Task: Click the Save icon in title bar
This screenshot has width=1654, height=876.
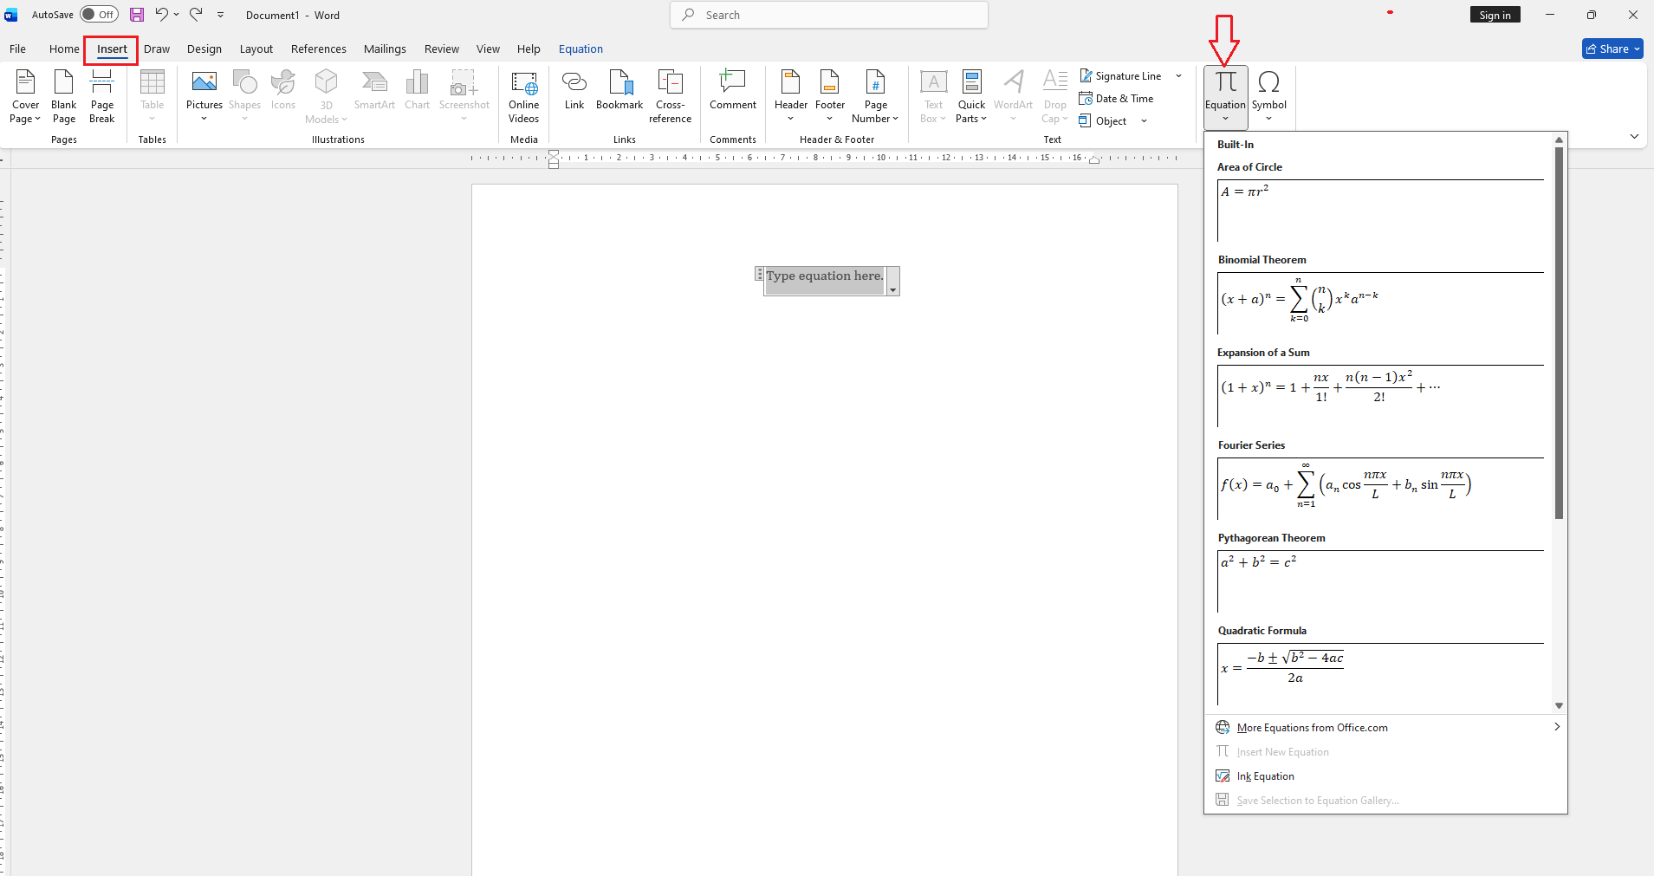Action: pos(137,15)
